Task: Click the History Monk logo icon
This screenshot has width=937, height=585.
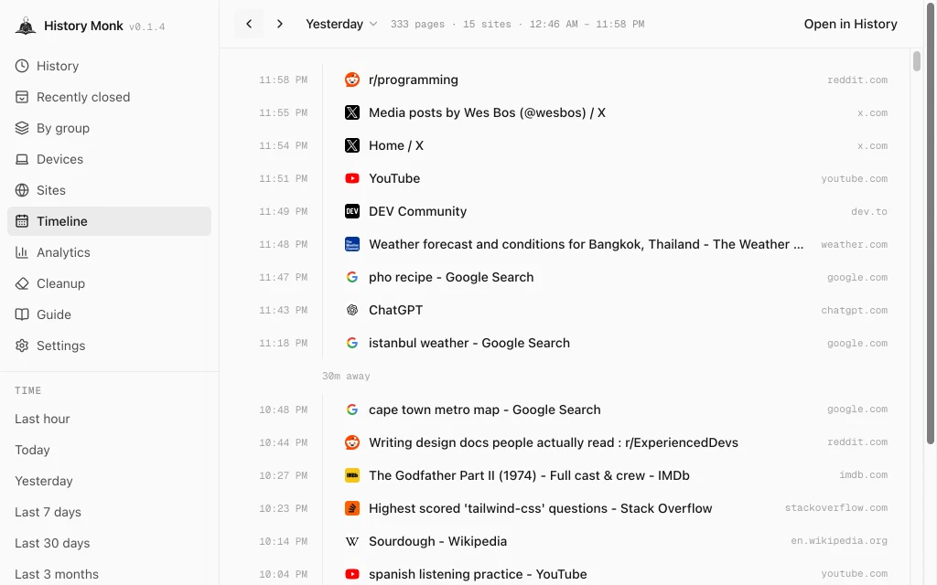Action: [26, 26]
